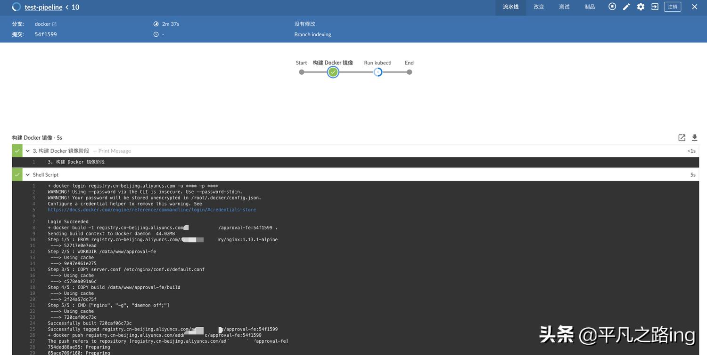Screen dimensions: 707x355
Task: Click the green check on 构建 Docker 镜像 node
Action: tap(333, 71)
